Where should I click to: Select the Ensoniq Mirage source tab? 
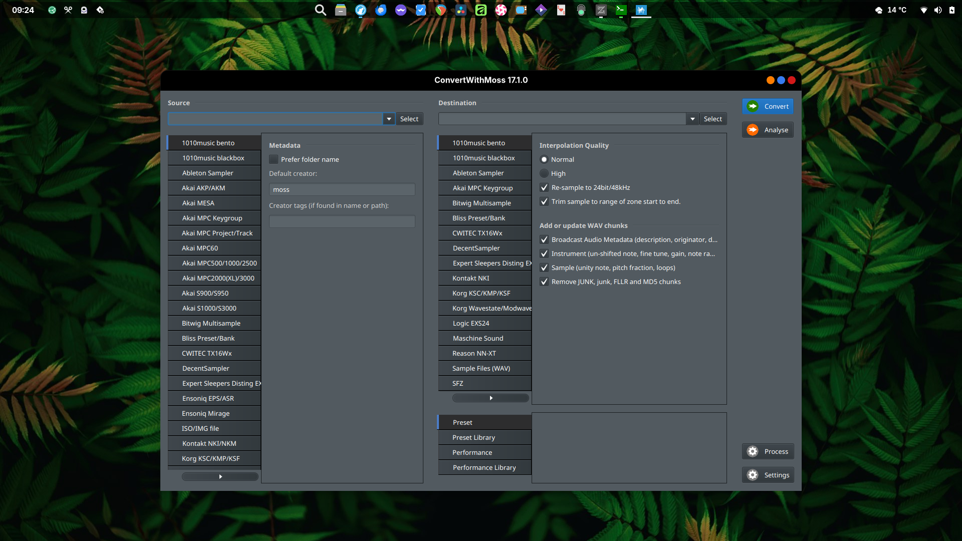point(214,413)
